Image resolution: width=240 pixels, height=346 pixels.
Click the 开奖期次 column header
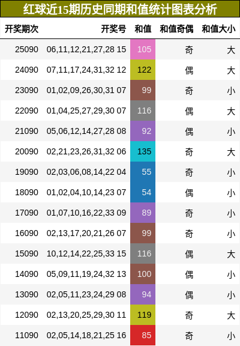pyautogui.click(x=22, y=29)
